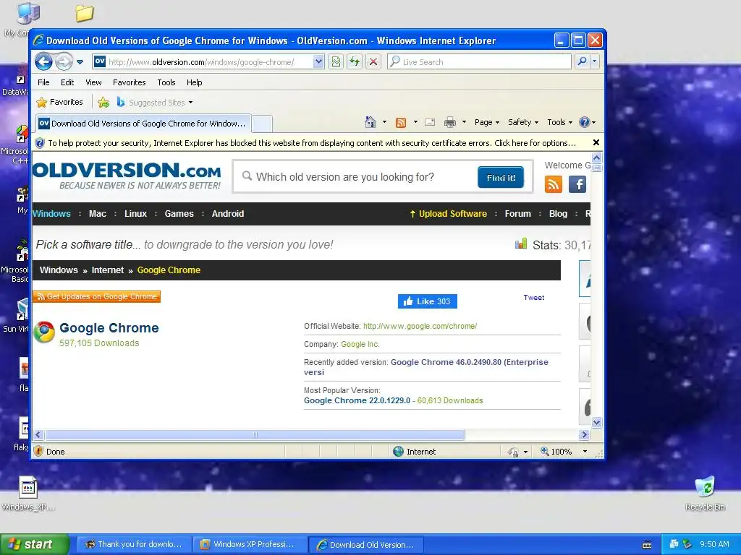Click Add to Favorites Bar star icon
The height and width of the screenshot is (555, 741).
click(103, 102)
